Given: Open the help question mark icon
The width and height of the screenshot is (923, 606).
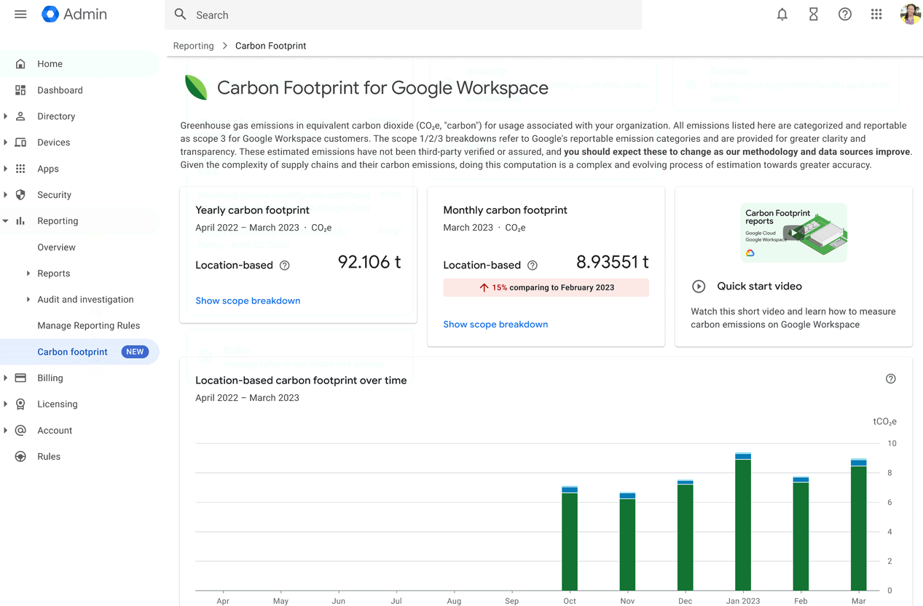Looking at the screenshot, I should [845, 15].
